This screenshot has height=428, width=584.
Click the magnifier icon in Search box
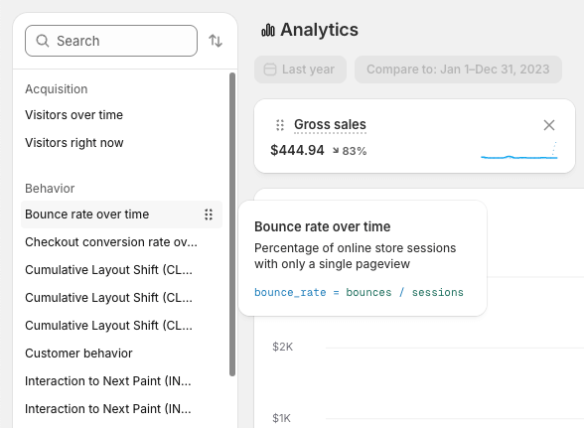(43, 41)
